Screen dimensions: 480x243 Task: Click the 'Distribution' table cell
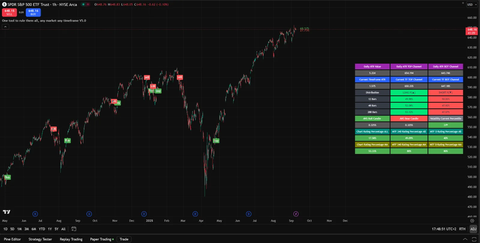tap(372, 92)
